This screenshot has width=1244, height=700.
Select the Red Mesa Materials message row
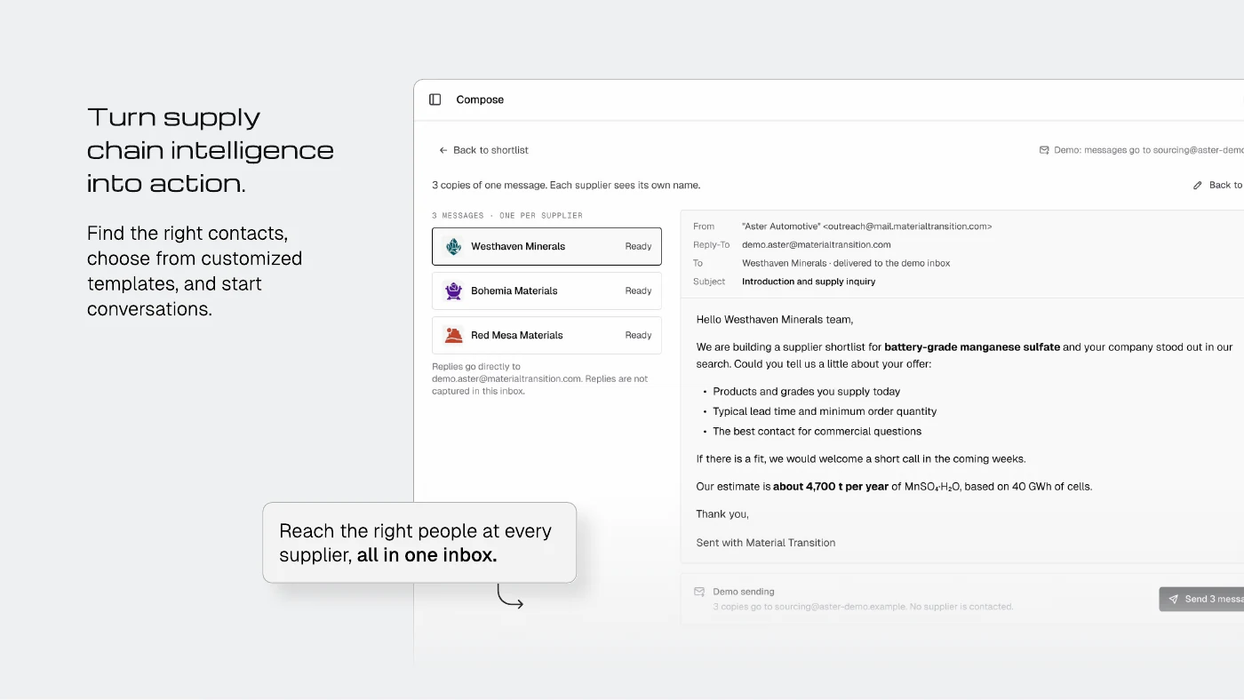click(x=546, y=336)
